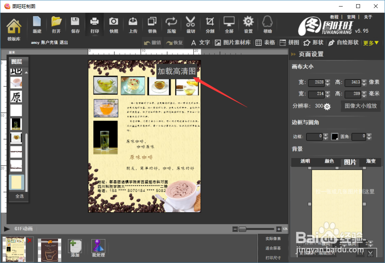Click the 批处理 batch processing icon
The width and height of the screenshot is (385, 263).
98,248
